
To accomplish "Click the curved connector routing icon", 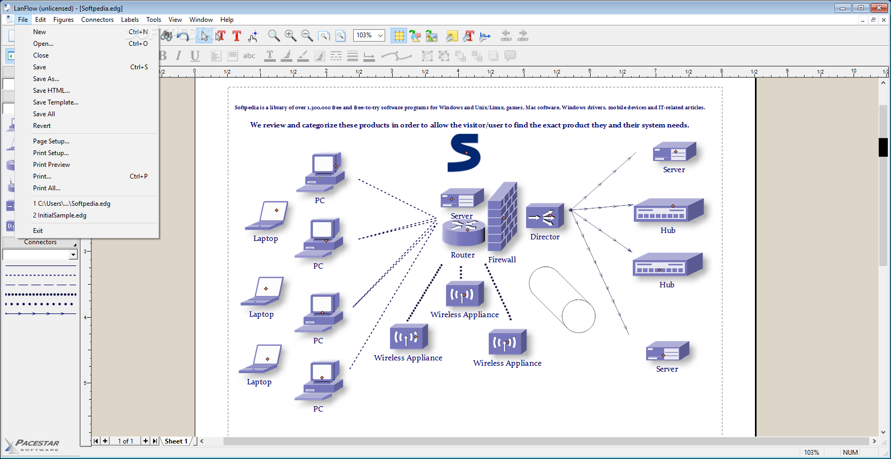I will [x=396, y=55].
